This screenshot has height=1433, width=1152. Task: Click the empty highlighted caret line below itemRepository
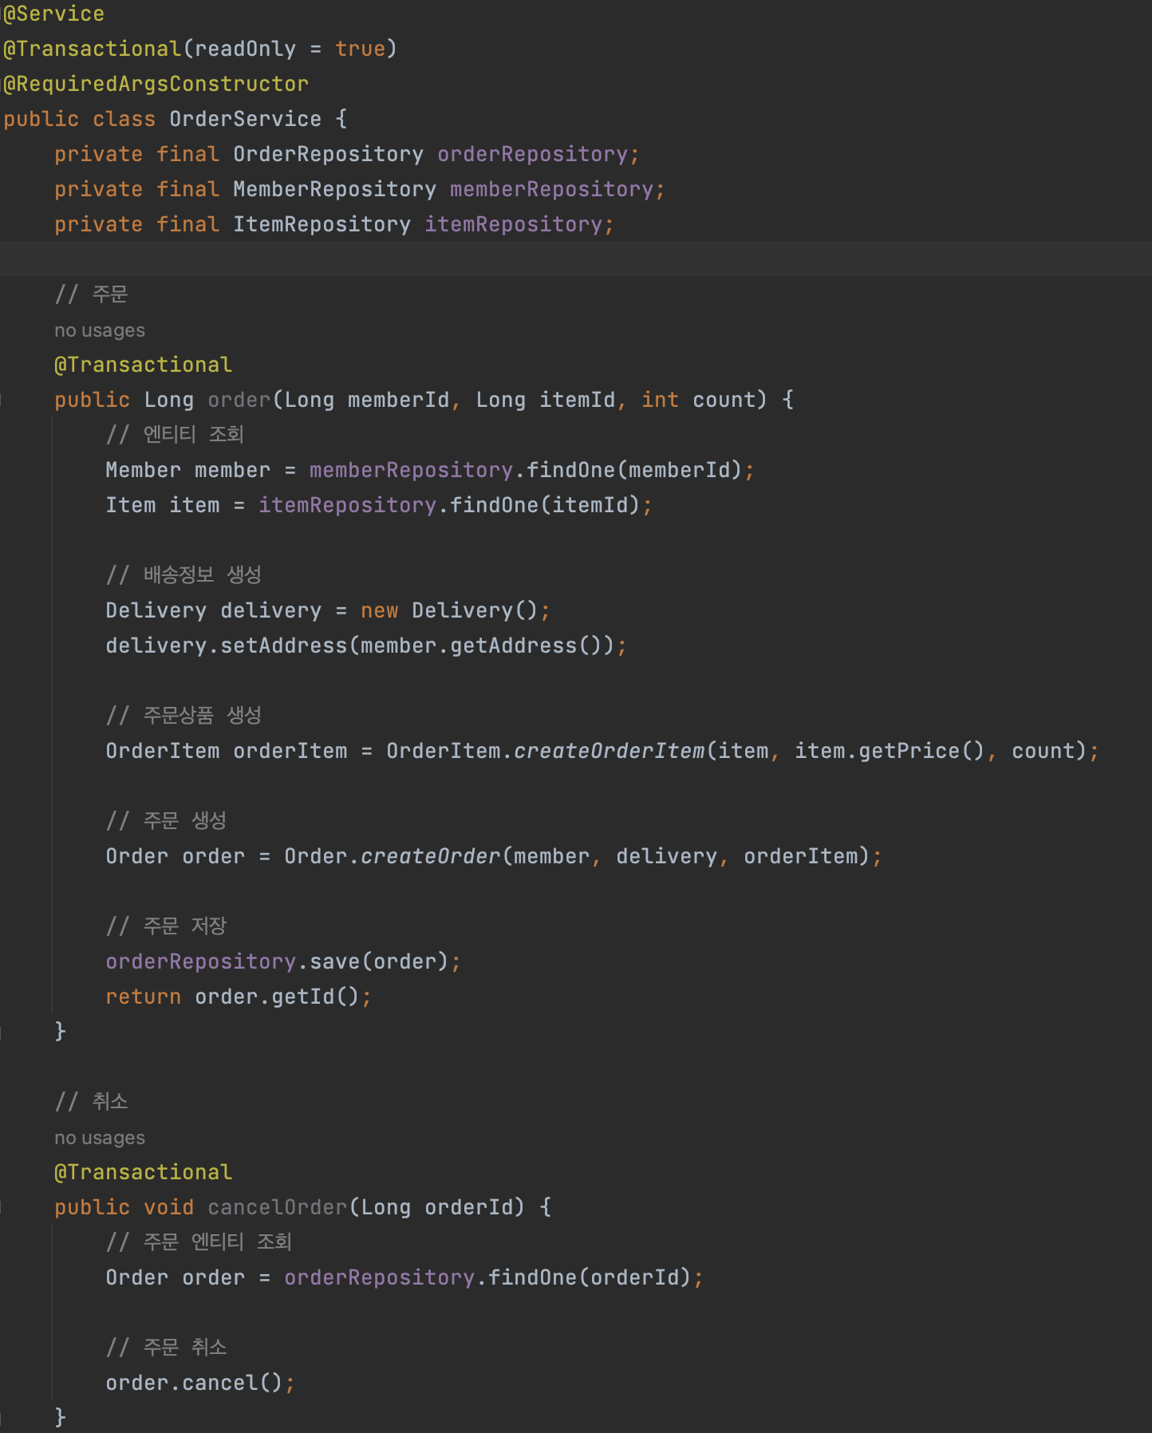coord(576,259)
